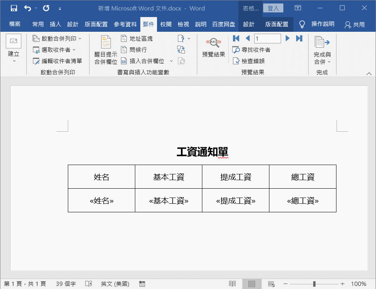The image size is (376, 289).
Task: Click the proofing errors book icon
Action: click(88, 284)
